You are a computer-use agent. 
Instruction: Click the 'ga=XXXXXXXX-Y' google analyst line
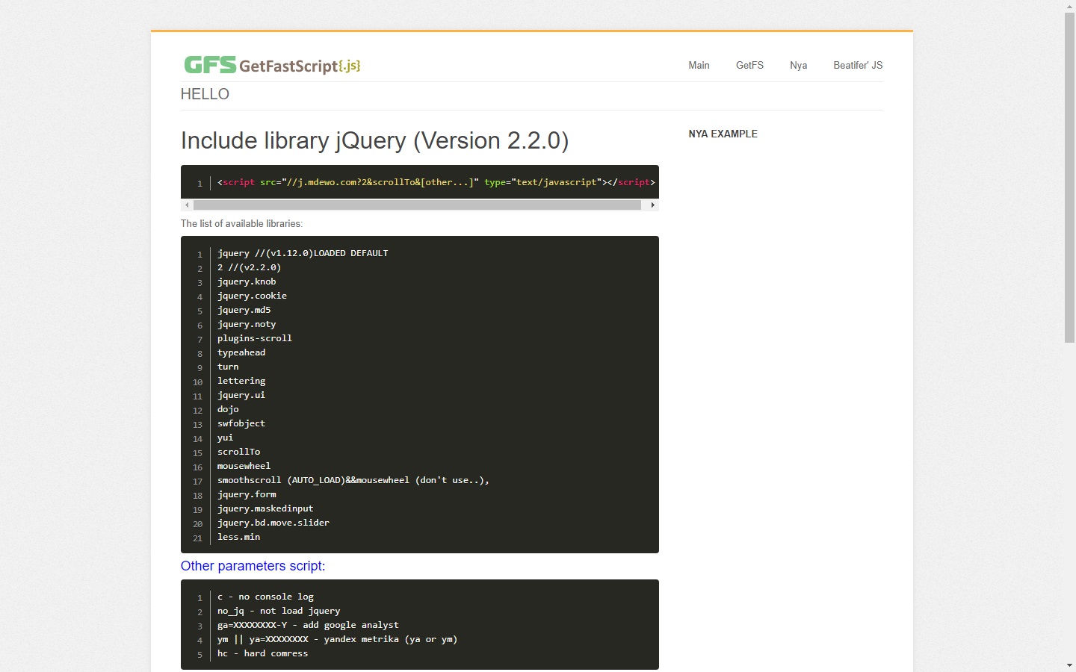click(308, 625)
